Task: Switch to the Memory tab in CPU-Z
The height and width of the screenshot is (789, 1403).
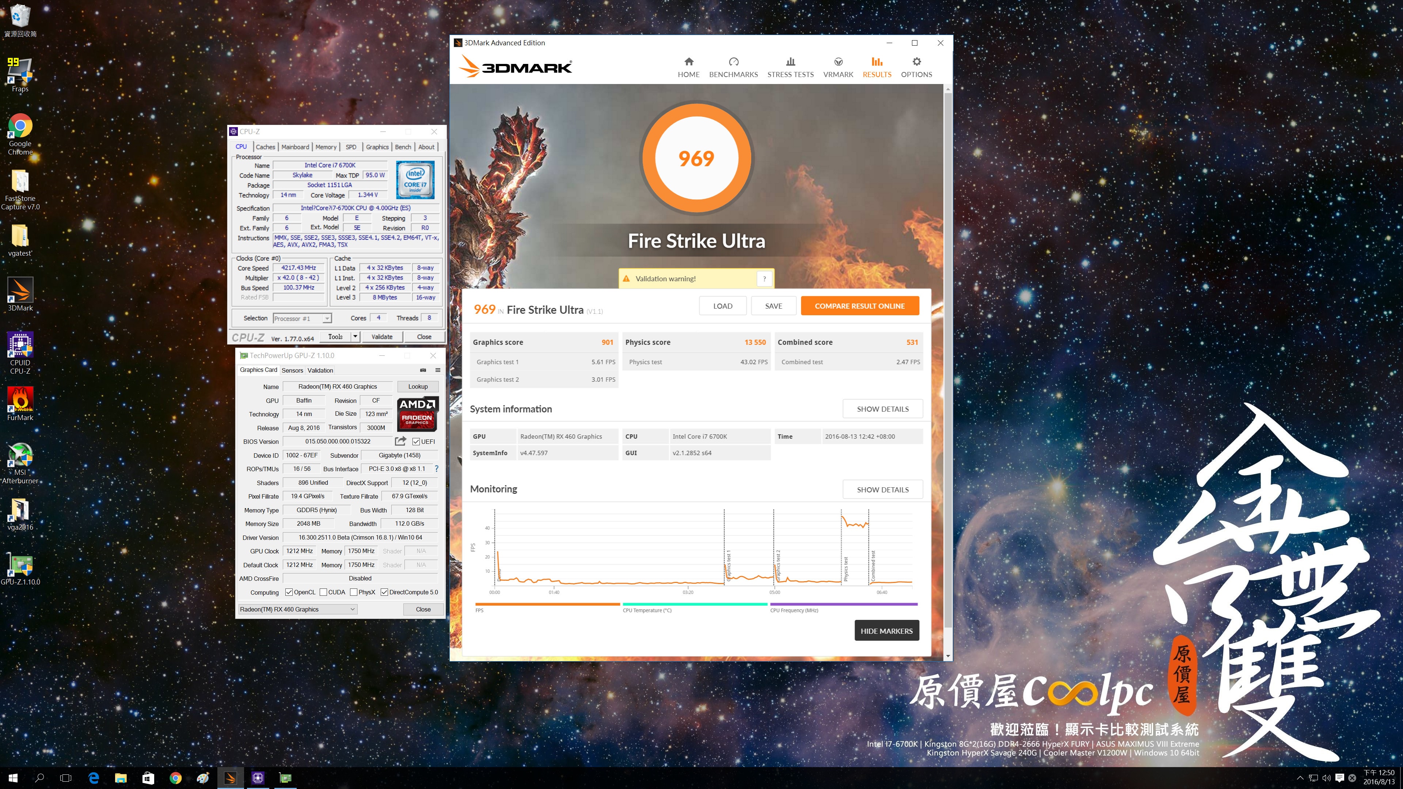Action: click(326, 147)
